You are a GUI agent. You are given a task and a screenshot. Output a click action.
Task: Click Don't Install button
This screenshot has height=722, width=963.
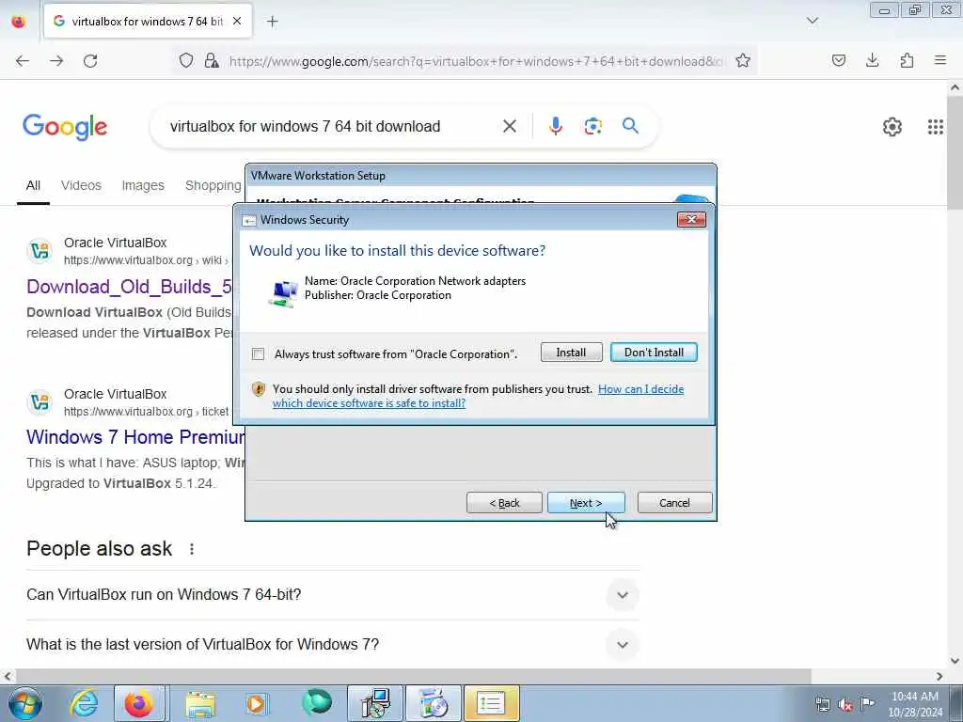click(x=655, y=353)
